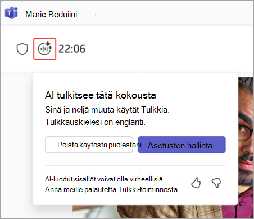Click text Tulkkauskielesi on englanti
The width and height of the screenshot is (254, 219).
95,122
